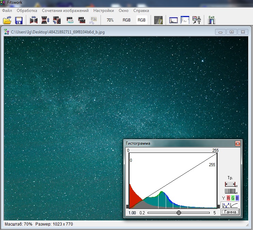Click the curve points editing icon
Viewport: 253px width, 230px height.
(226, 205)
